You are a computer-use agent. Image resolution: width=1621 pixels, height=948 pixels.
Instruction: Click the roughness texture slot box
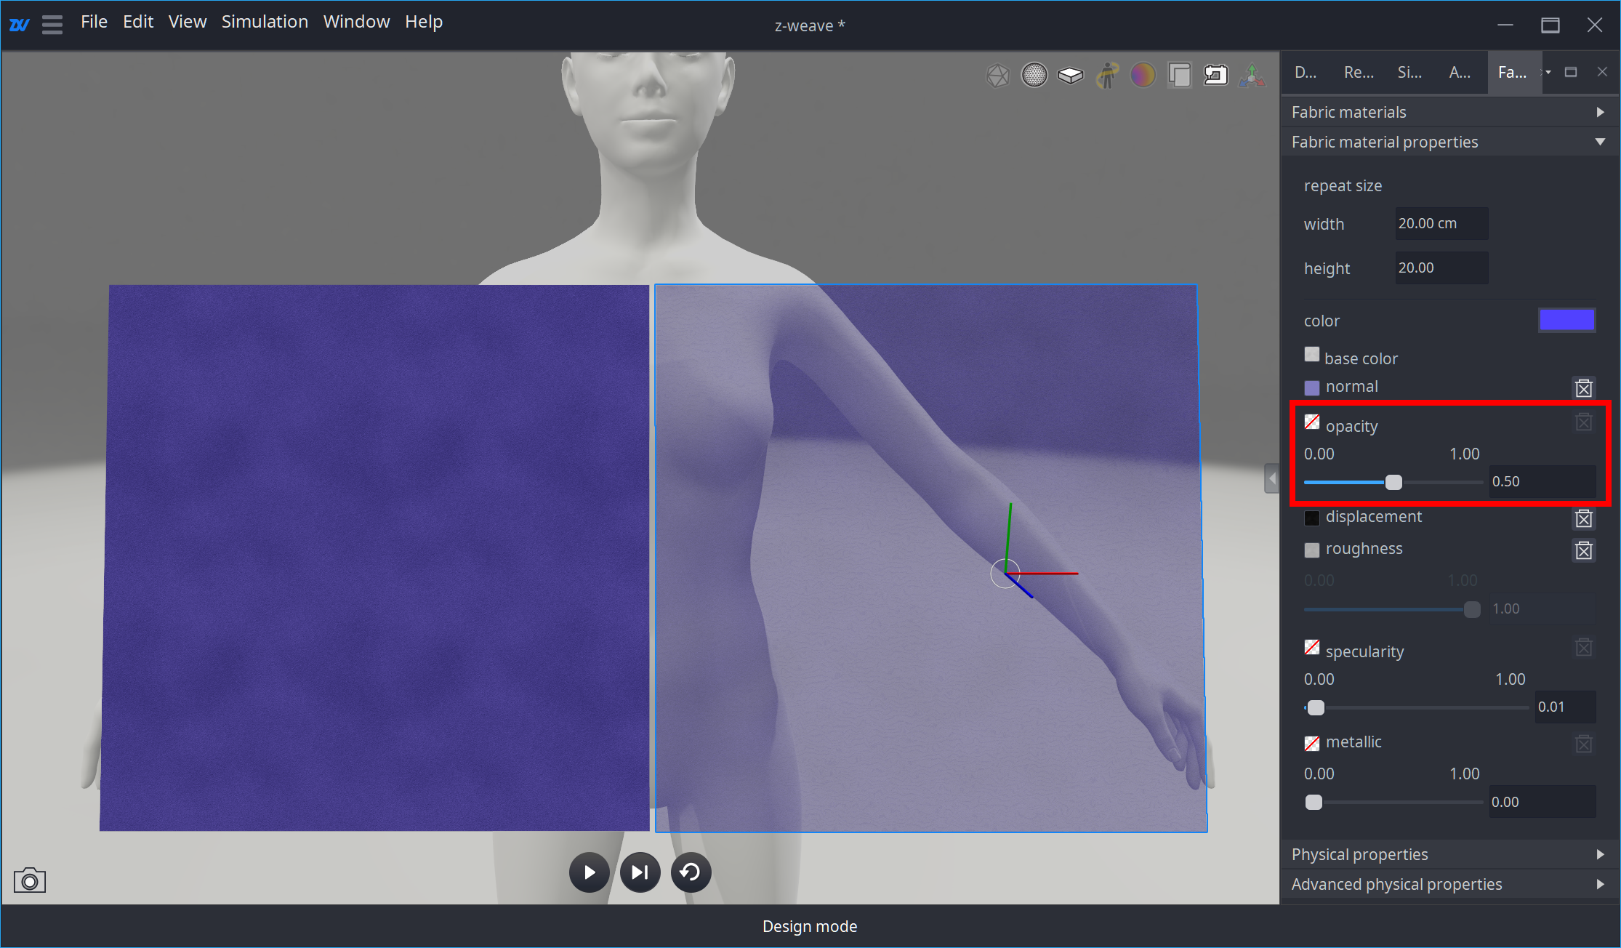click(x=1312, y=550)
